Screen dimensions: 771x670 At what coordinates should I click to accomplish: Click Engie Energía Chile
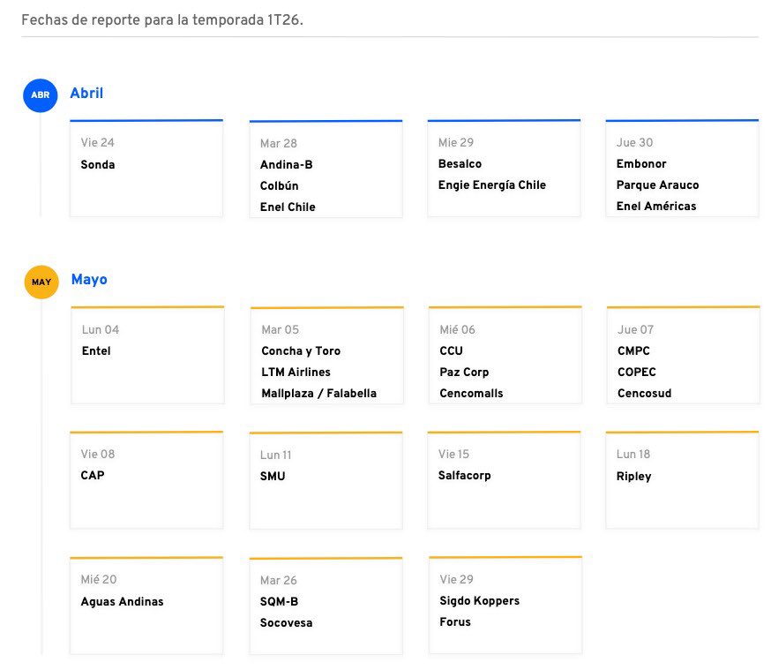point(491,184)
